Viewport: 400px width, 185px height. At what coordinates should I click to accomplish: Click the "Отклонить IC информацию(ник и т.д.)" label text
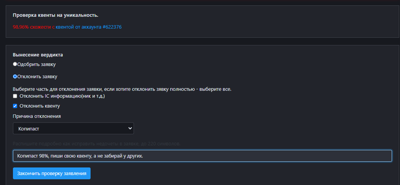[x=62, y=96]
